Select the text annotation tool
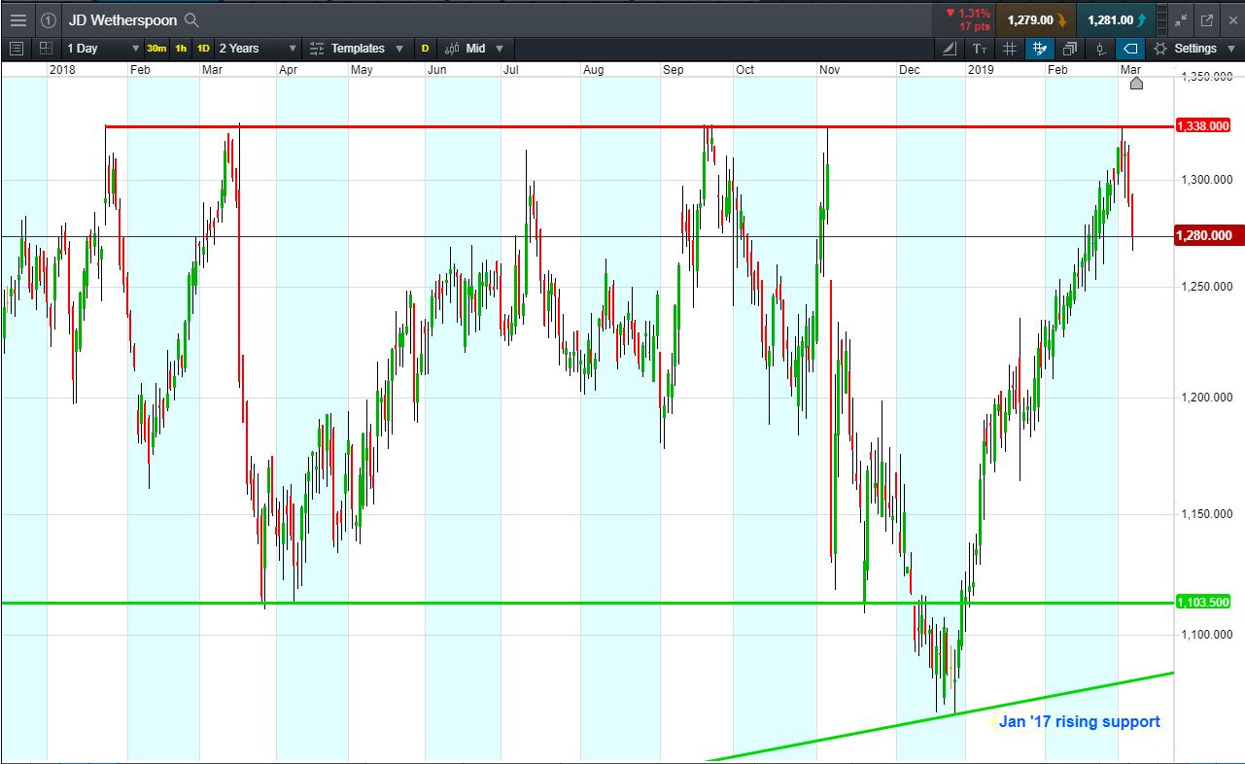 (980, 49)
